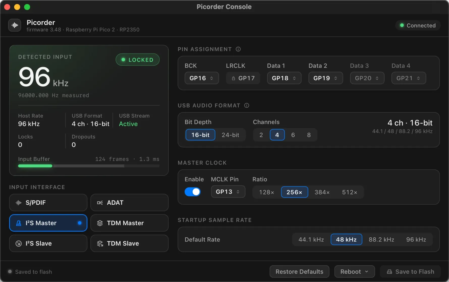The height and width of the screenshot is (282, 449).
Task: Click the firmware 3.48 subtitle text
Action: click(83, 29)
